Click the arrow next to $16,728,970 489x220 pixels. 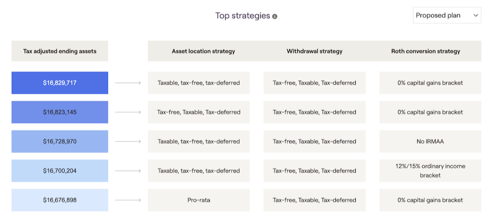(x=128, y=142)
